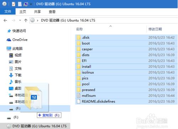178x129 pixels.
Task: Open the recent locations dropdown arrow
Action: click(x=20, y=20)
